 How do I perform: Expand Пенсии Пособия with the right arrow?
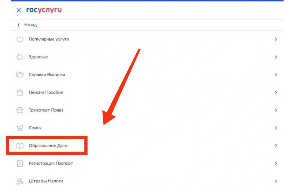click(276, 92)
